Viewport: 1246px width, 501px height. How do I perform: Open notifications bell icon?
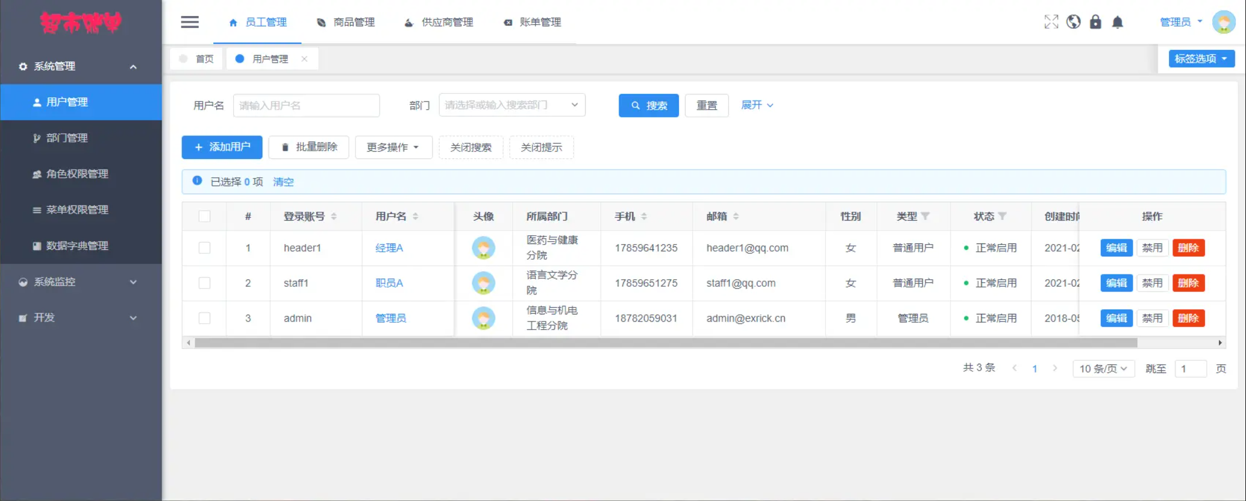[1117, 22]
